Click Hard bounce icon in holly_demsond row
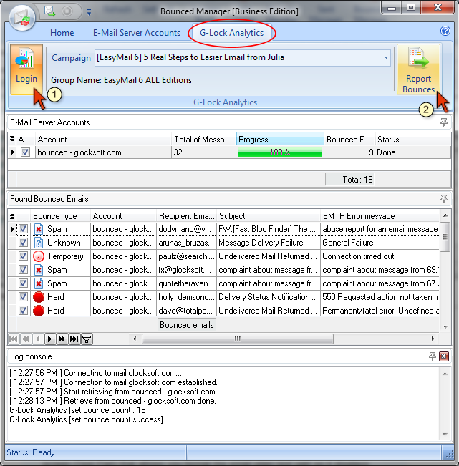The width and height of the screenshot is (459, 466). (39, 297)
